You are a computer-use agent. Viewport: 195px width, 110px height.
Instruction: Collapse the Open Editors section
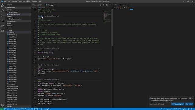(18, 8)
